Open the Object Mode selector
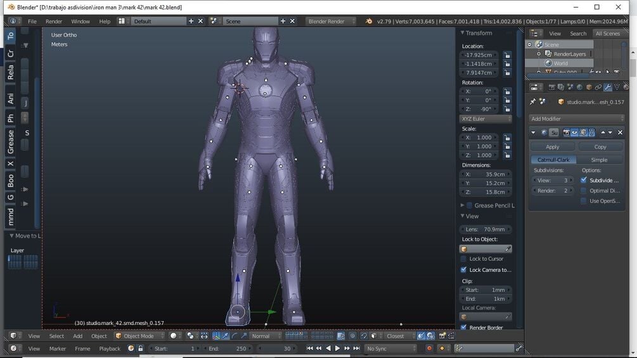 point(139,336)
